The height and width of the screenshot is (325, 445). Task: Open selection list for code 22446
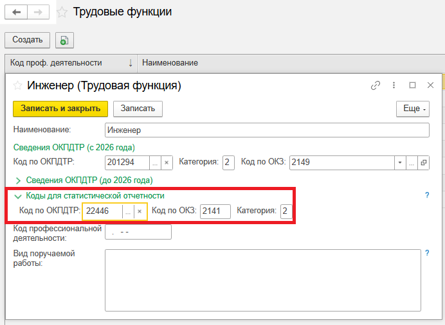[128, 211]
